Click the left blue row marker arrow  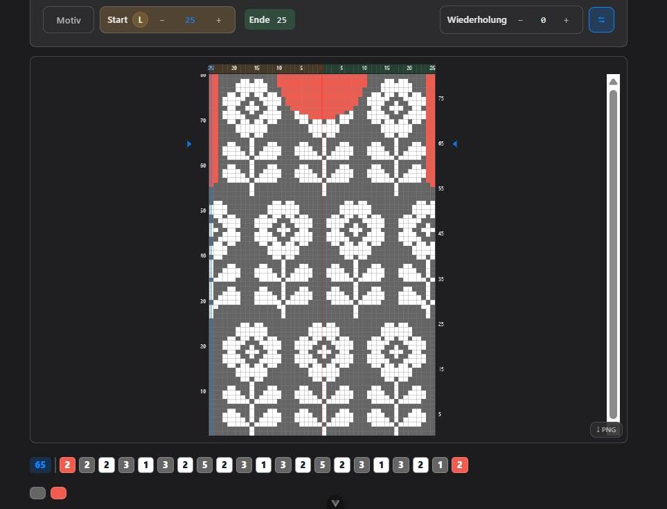click(x=189, y=144)
